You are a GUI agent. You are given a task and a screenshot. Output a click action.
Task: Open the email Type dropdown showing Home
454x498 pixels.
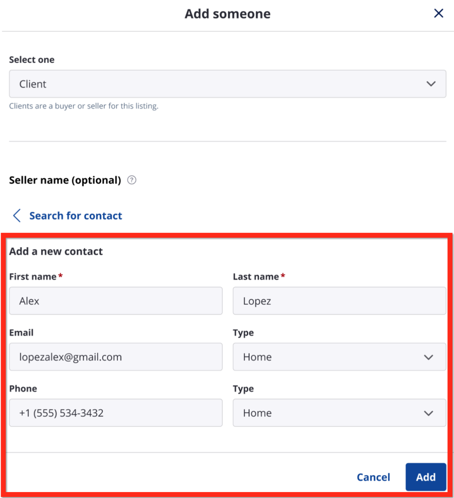pyautogui.click(x=339, y=357)
